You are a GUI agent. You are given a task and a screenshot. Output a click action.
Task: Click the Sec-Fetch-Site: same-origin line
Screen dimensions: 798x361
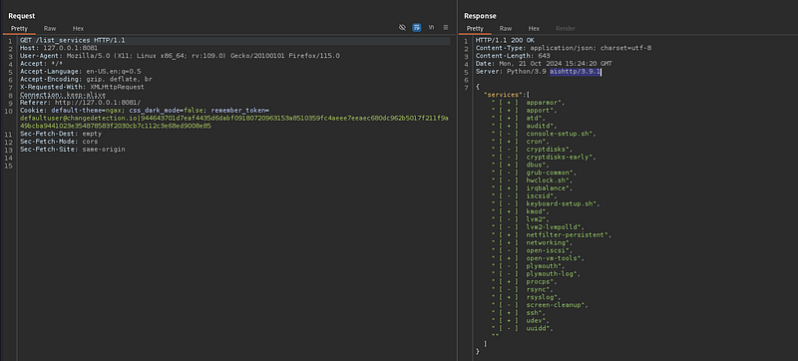coord(72,150)
